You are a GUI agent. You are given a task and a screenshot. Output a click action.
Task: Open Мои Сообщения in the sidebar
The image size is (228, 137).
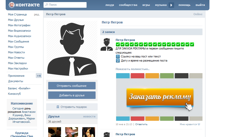[18, 41]
